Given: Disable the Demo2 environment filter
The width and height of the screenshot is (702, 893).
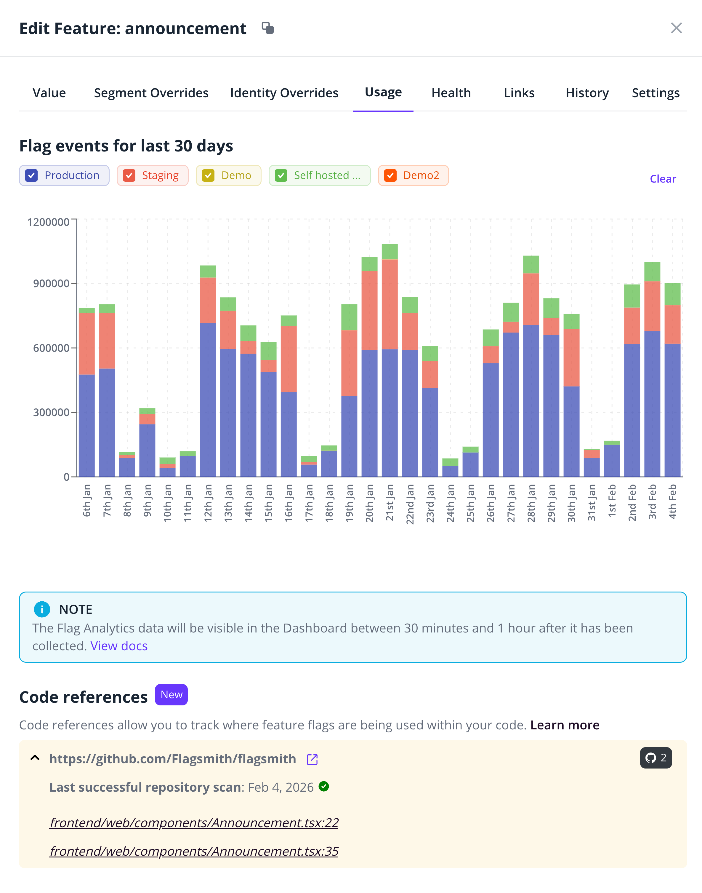Looking at the screenshot, I should [390, 175].
